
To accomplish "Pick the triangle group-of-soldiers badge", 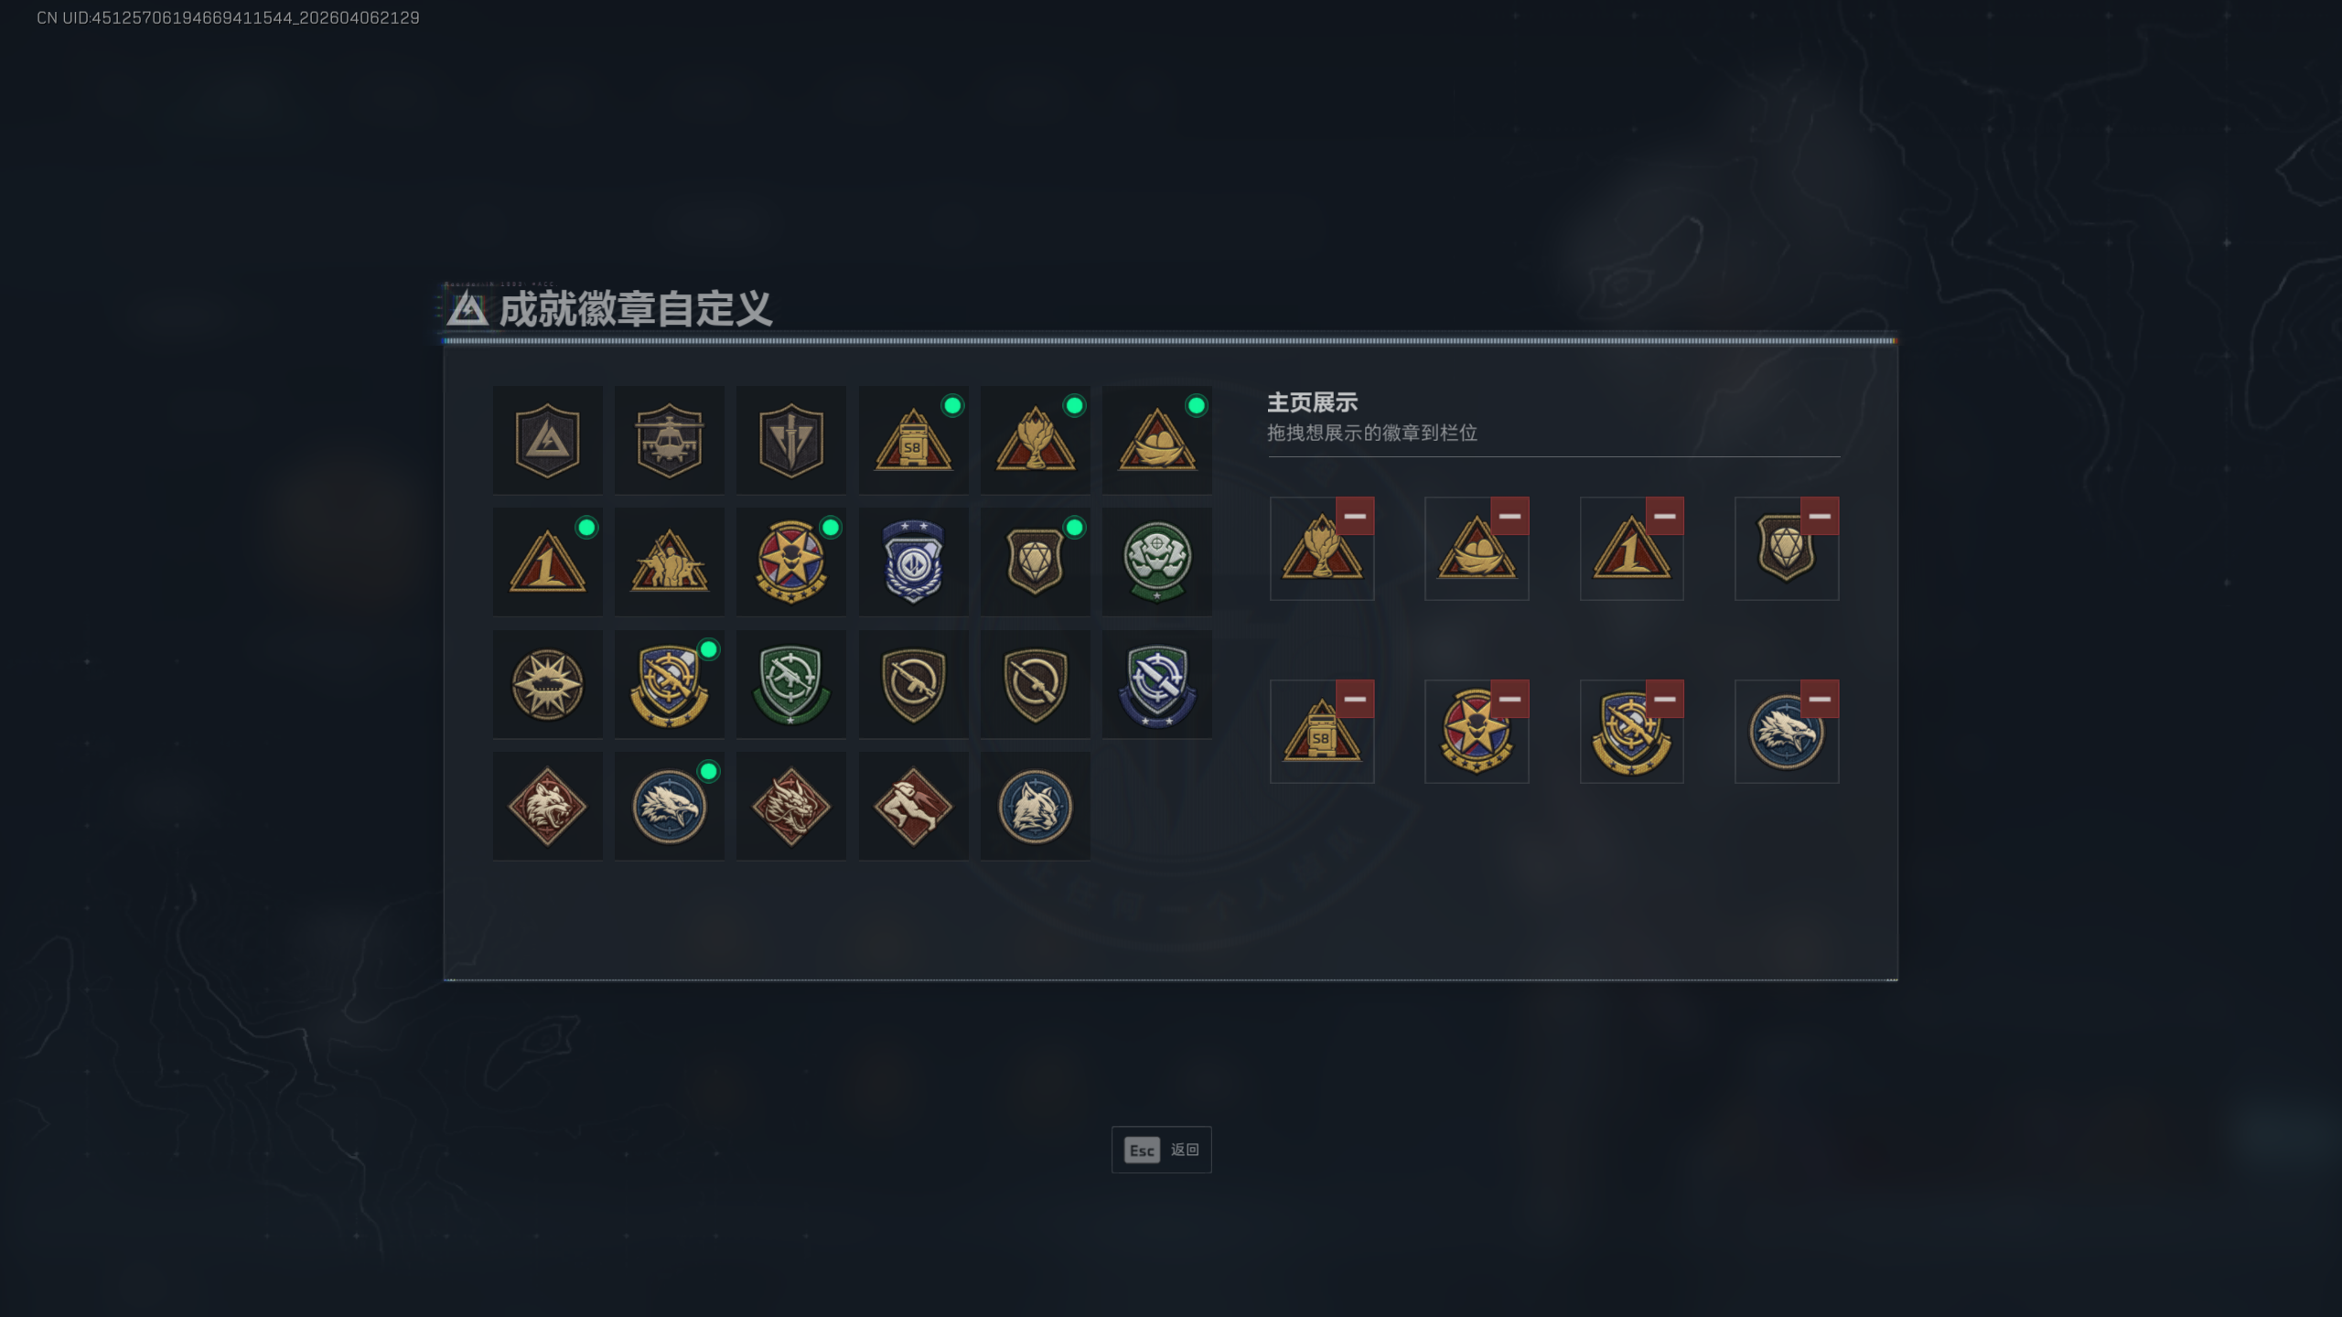I will [669, 562].
